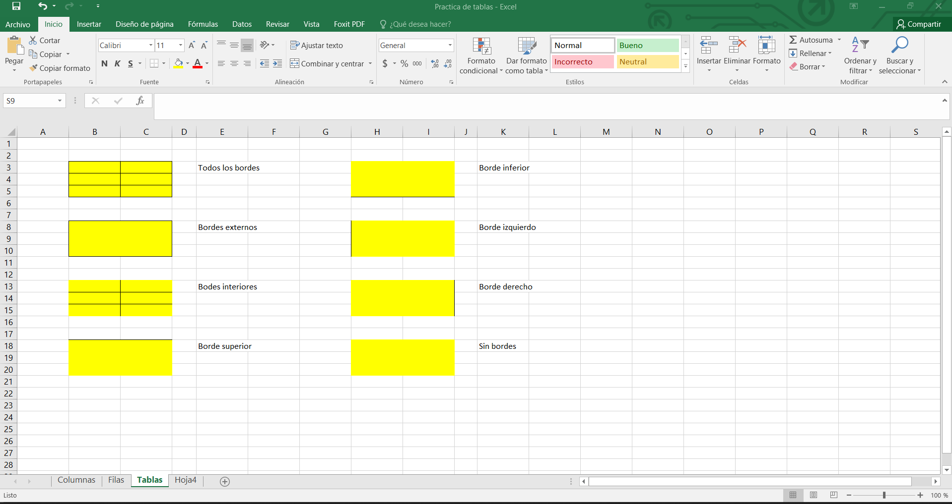This screenshot has width=952, height=504.
Task: Click the percent style icon
Action: click(404, 64)
